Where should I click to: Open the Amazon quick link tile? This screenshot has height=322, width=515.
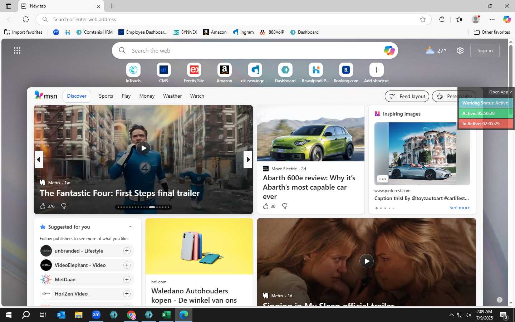[224, 73]
